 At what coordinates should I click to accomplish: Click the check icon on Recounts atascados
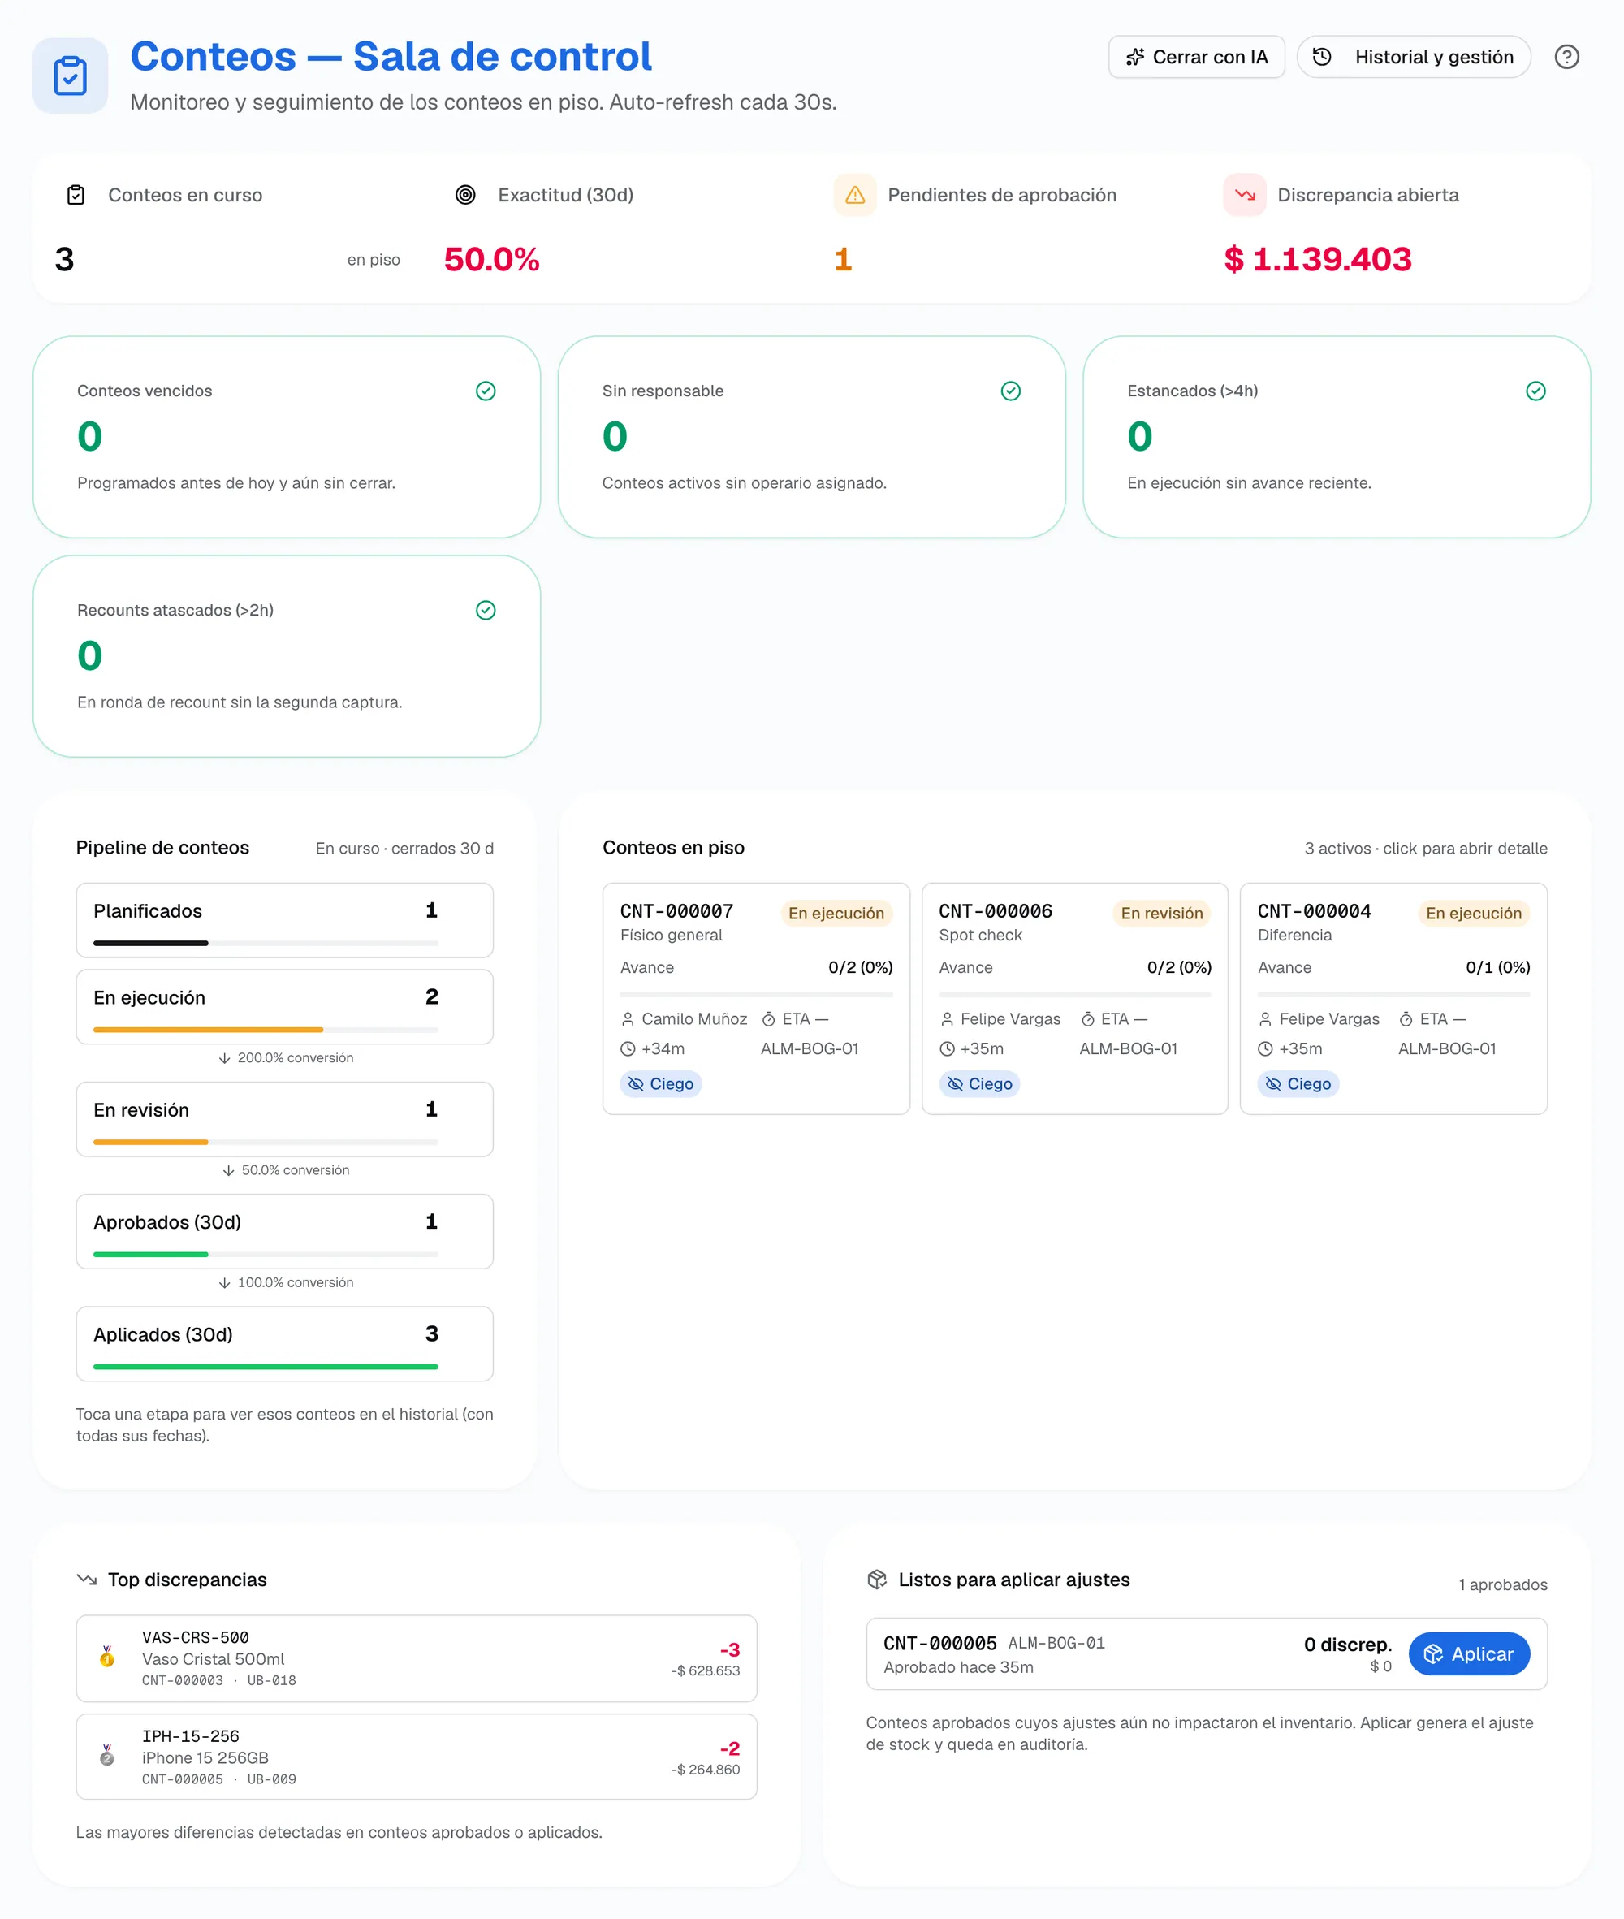point(486,611)
